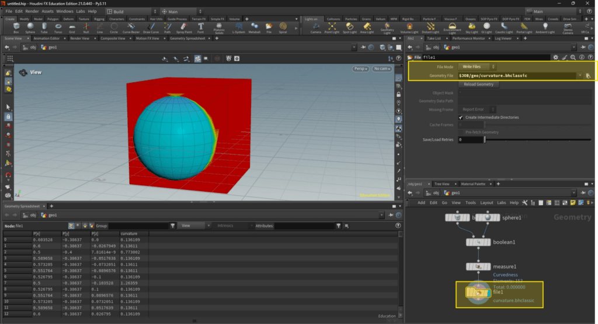598x324 pixels.
Task: Open the Persp viewport menu
Action: click(x=360, y=69)
